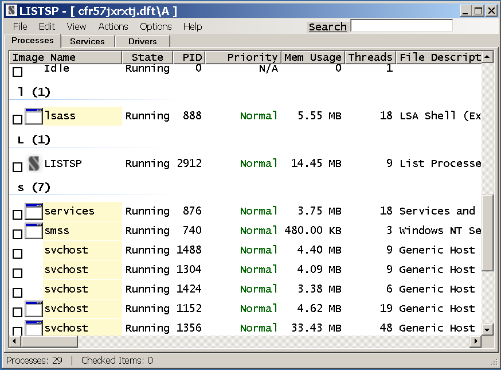Collapse the uppercase 'L (1)' group
The image size is (501, 370).
(34, 140)
